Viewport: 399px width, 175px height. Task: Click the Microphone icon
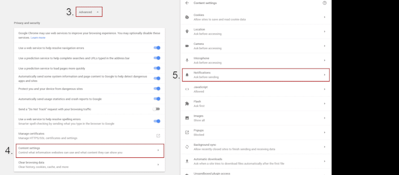pyautogui.click(x=187, y=60)
